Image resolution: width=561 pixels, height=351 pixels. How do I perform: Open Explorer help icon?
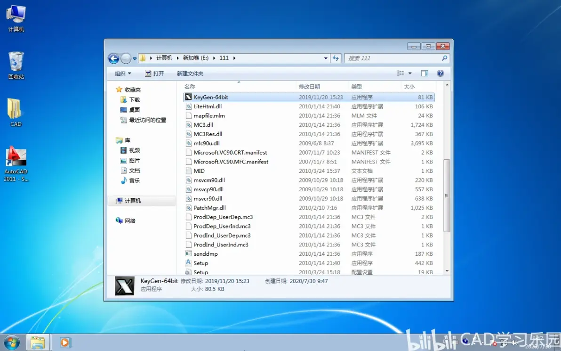click(x=441, y=73)
